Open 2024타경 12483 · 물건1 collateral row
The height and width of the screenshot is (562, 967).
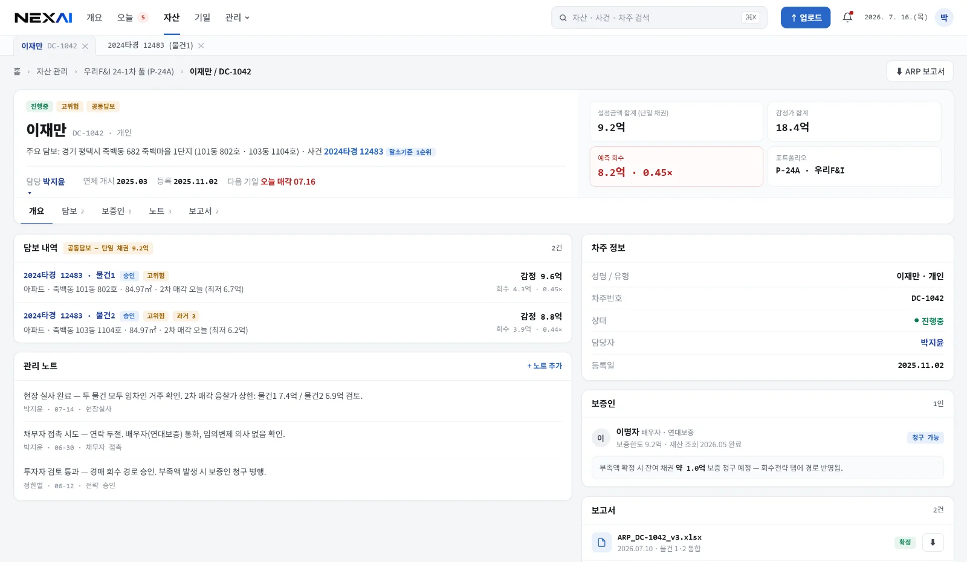click(293, 282)
